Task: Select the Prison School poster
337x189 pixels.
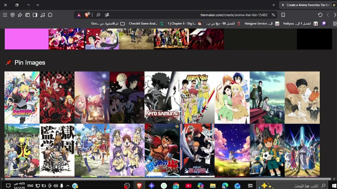Action: pos(57,150)
